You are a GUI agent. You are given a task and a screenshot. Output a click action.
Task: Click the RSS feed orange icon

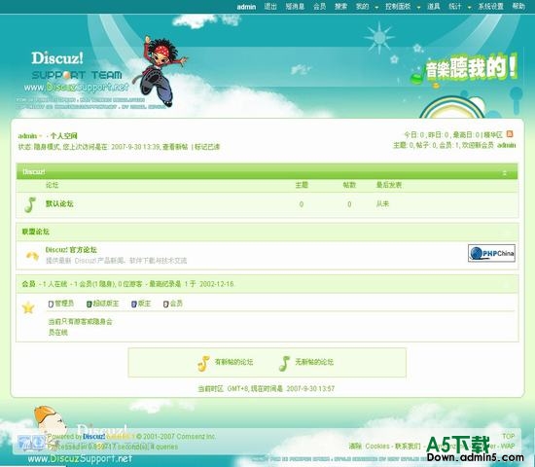click(510, 134)
